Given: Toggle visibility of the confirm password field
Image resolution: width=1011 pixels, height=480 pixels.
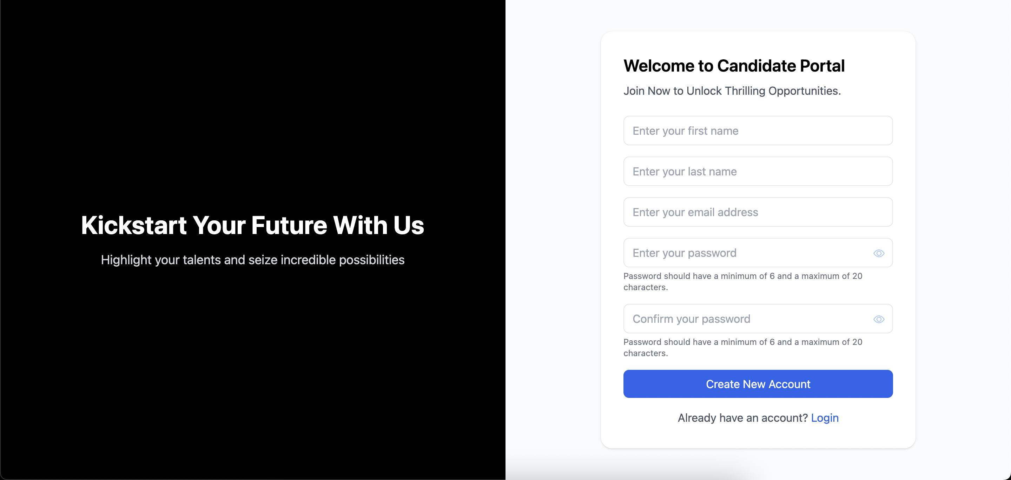Looking at the screenshot, I should click(x=879, y=319).
